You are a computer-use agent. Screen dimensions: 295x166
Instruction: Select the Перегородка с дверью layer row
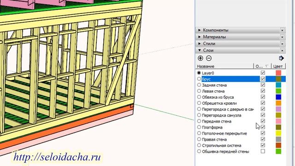pyautogui.click(x=228, y=109)
